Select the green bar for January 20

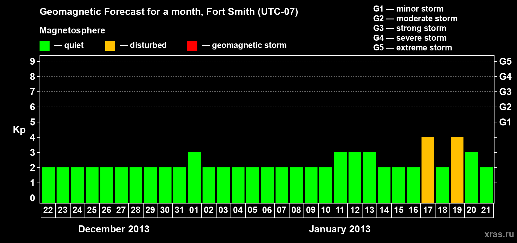(x=472, y=177)
